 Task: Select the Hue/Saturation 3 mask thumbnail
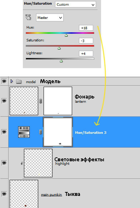point(58,132)
